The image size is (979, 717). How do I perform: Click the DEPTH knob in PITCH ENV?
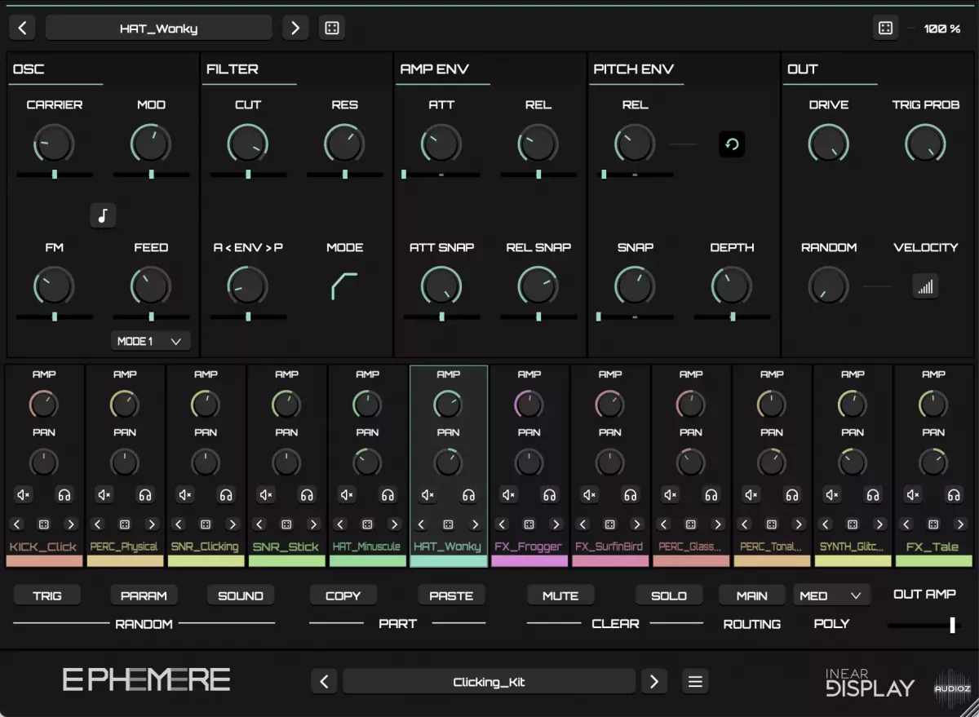point(732,286)
